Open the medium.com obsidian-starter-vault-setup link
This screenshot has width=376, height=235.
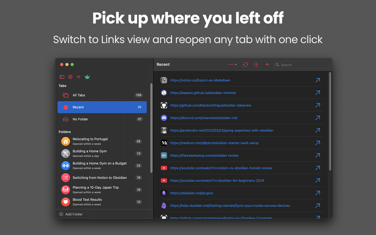[214, 143]
